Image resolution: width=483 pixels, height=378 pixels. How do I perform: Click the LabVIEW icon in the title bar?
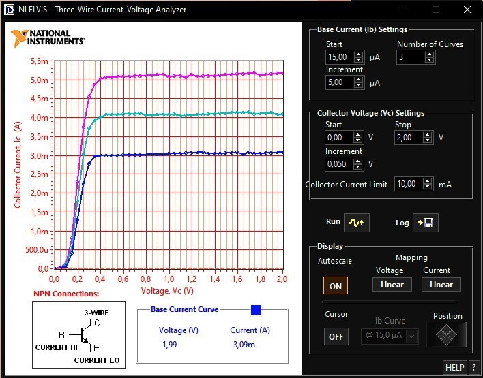[9, 10]
